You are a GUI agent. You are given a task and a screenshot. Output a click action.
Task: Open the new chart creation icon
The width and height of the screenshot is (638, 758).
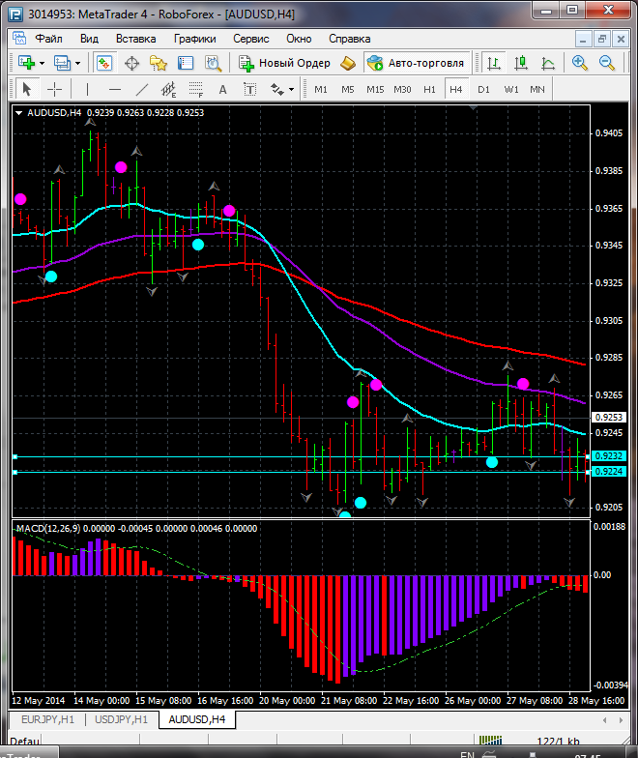26,63
